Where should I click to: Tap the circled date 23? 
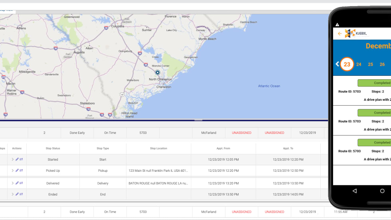coord(347,64)
